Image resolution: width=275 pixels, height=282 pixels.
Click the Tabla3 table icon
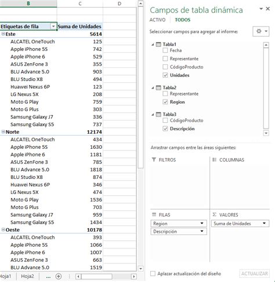pyautogui.click(x=158, y=115)
